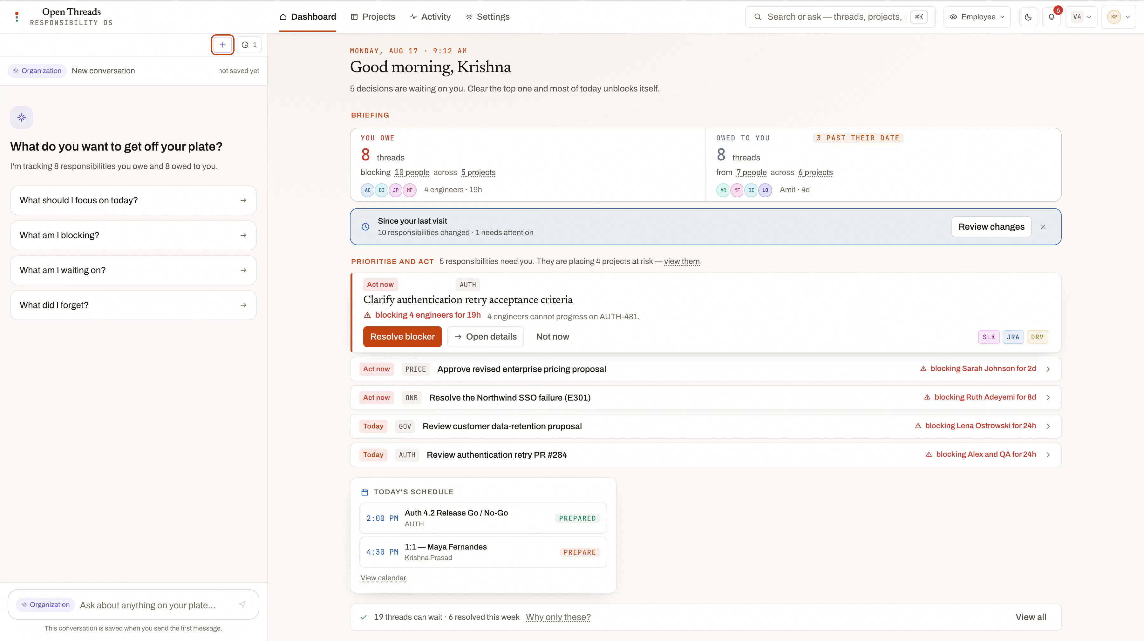The height and width of the screenshot is (641, 1144).
Task: Click Clarify authentication retry acceptance criteria title
Action: 468,300
